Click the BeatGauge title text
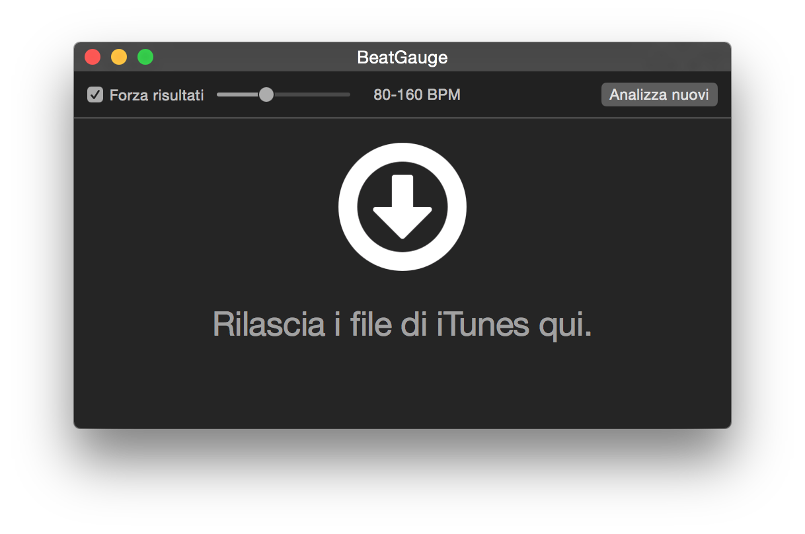The image size is (805, 534). pyautogui.click(x=402, y=57)
